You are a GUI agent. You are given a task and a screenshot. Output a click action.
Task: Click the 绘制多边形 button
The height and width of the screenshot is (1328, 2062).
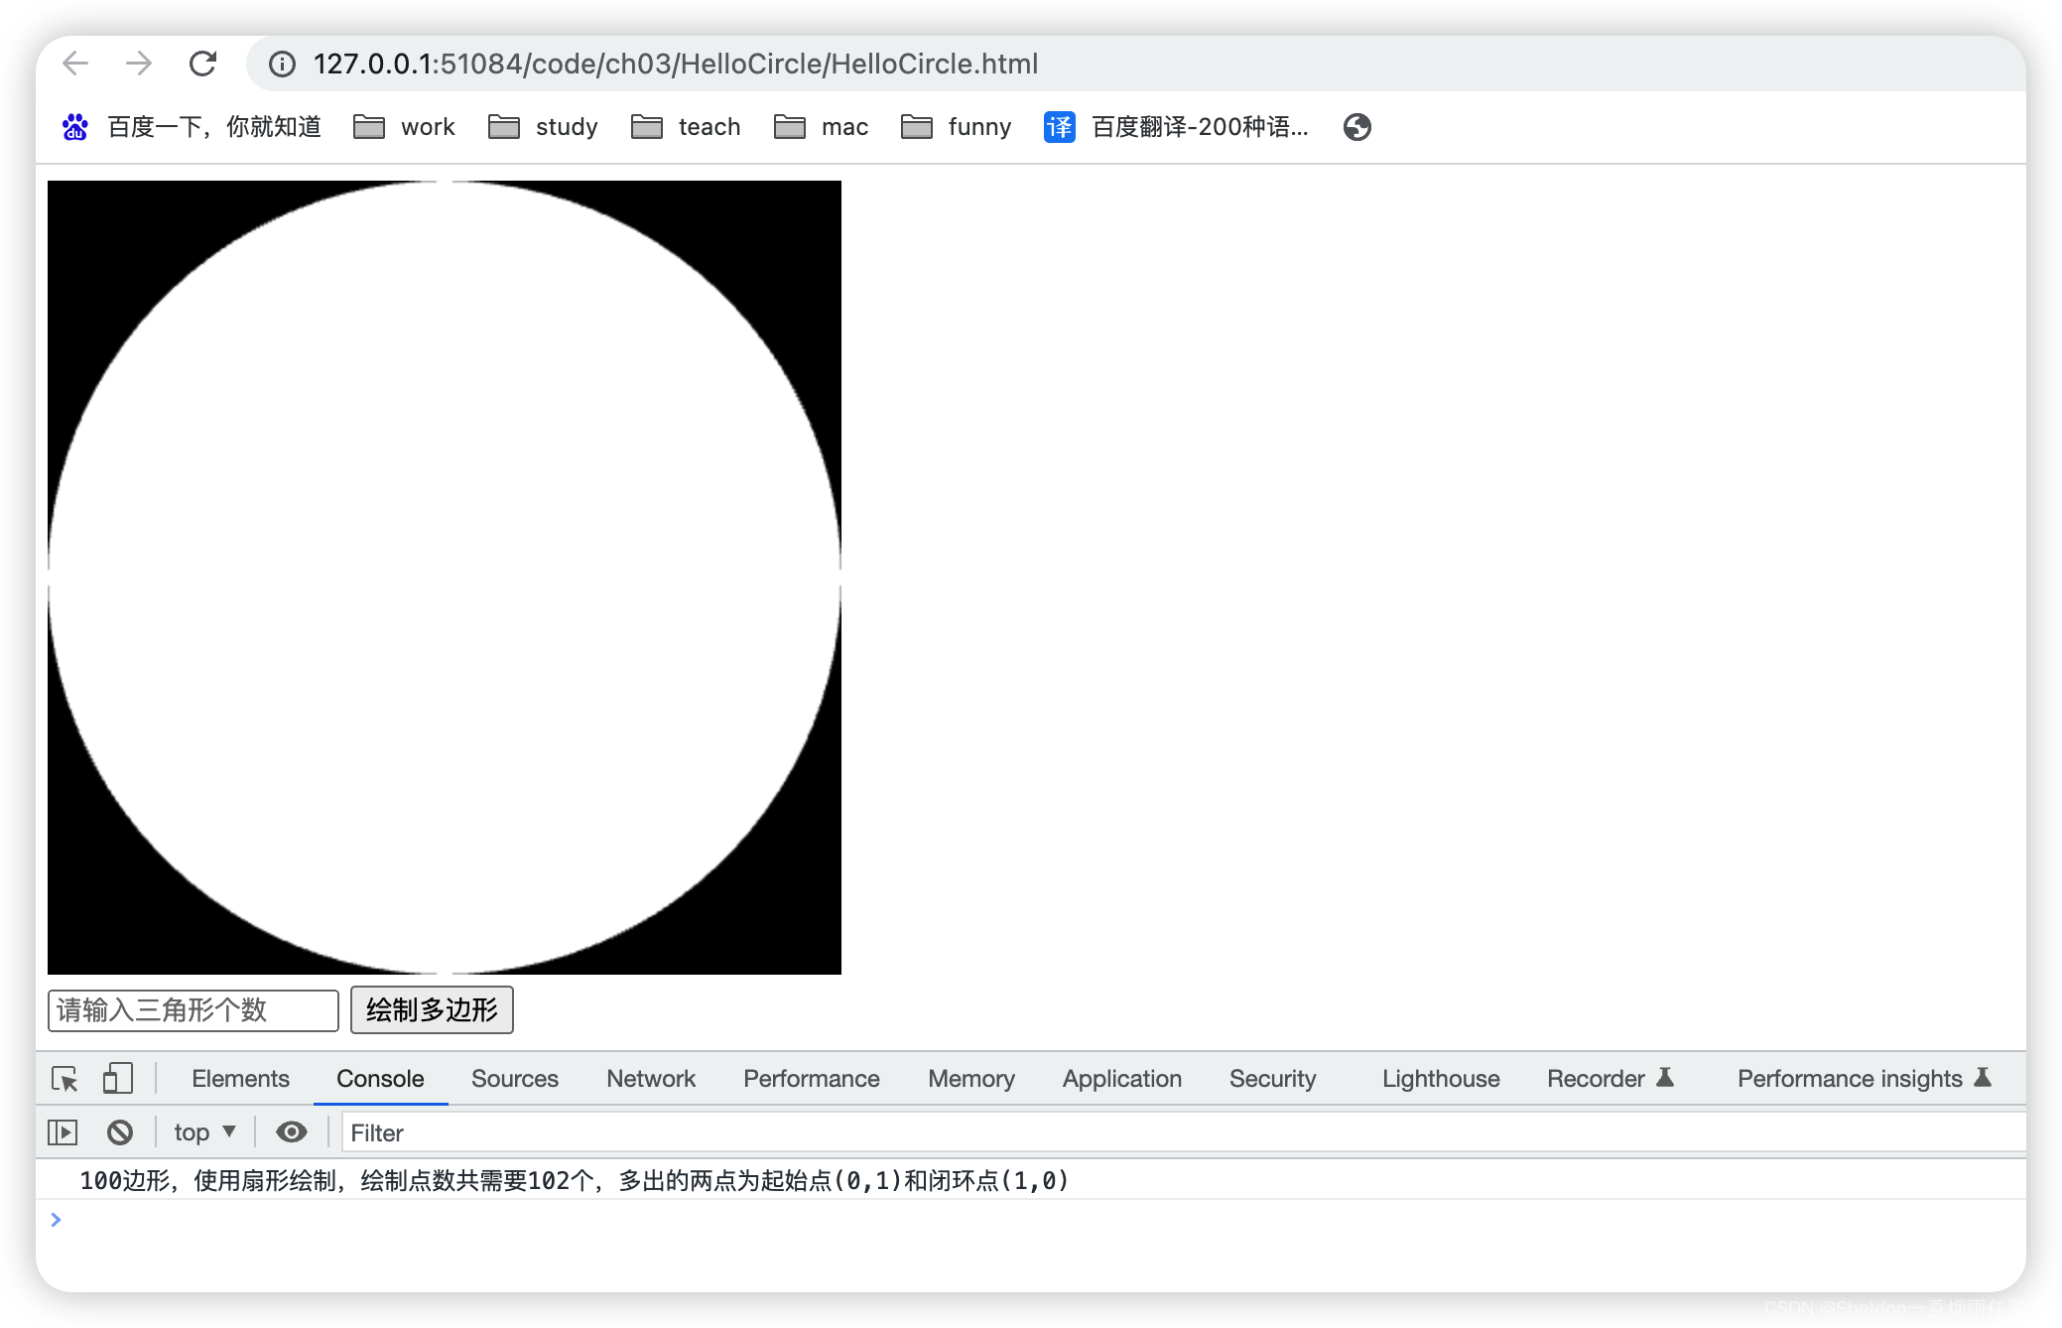coord(432,1010)
